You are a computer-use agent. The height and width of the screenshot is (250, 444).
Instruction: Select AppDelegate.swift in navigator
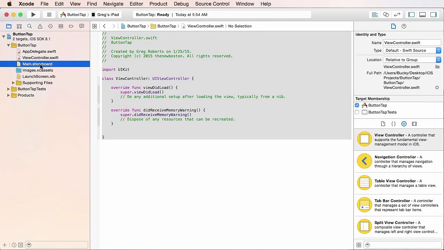39,51
